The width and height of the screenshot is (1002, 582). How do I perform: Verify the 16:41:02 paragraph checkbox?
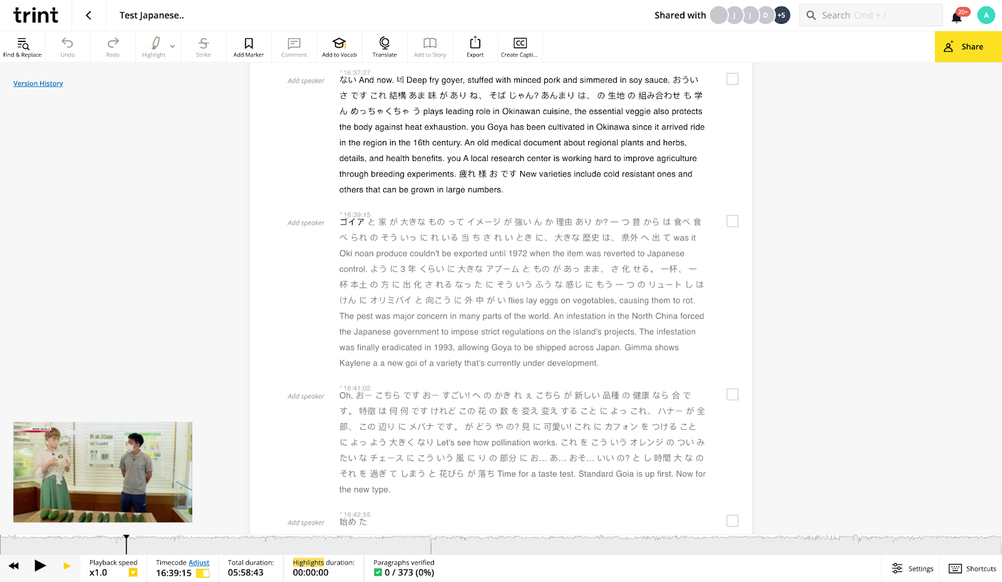coord(732,394)
